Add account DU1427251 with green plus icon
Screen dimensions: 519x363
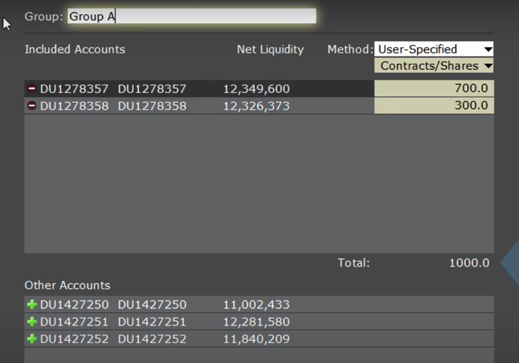pos(31,322)
